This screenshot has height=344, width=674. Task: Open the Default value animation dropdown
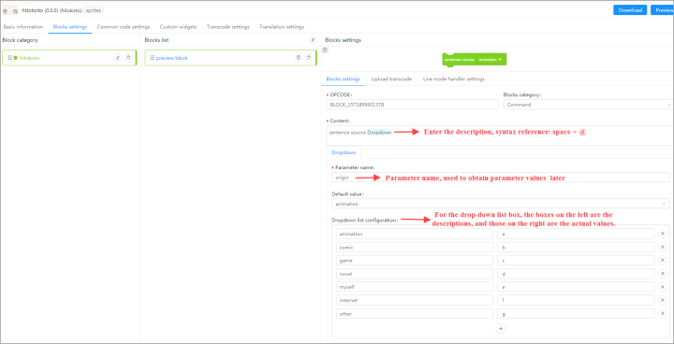(501, 204)
